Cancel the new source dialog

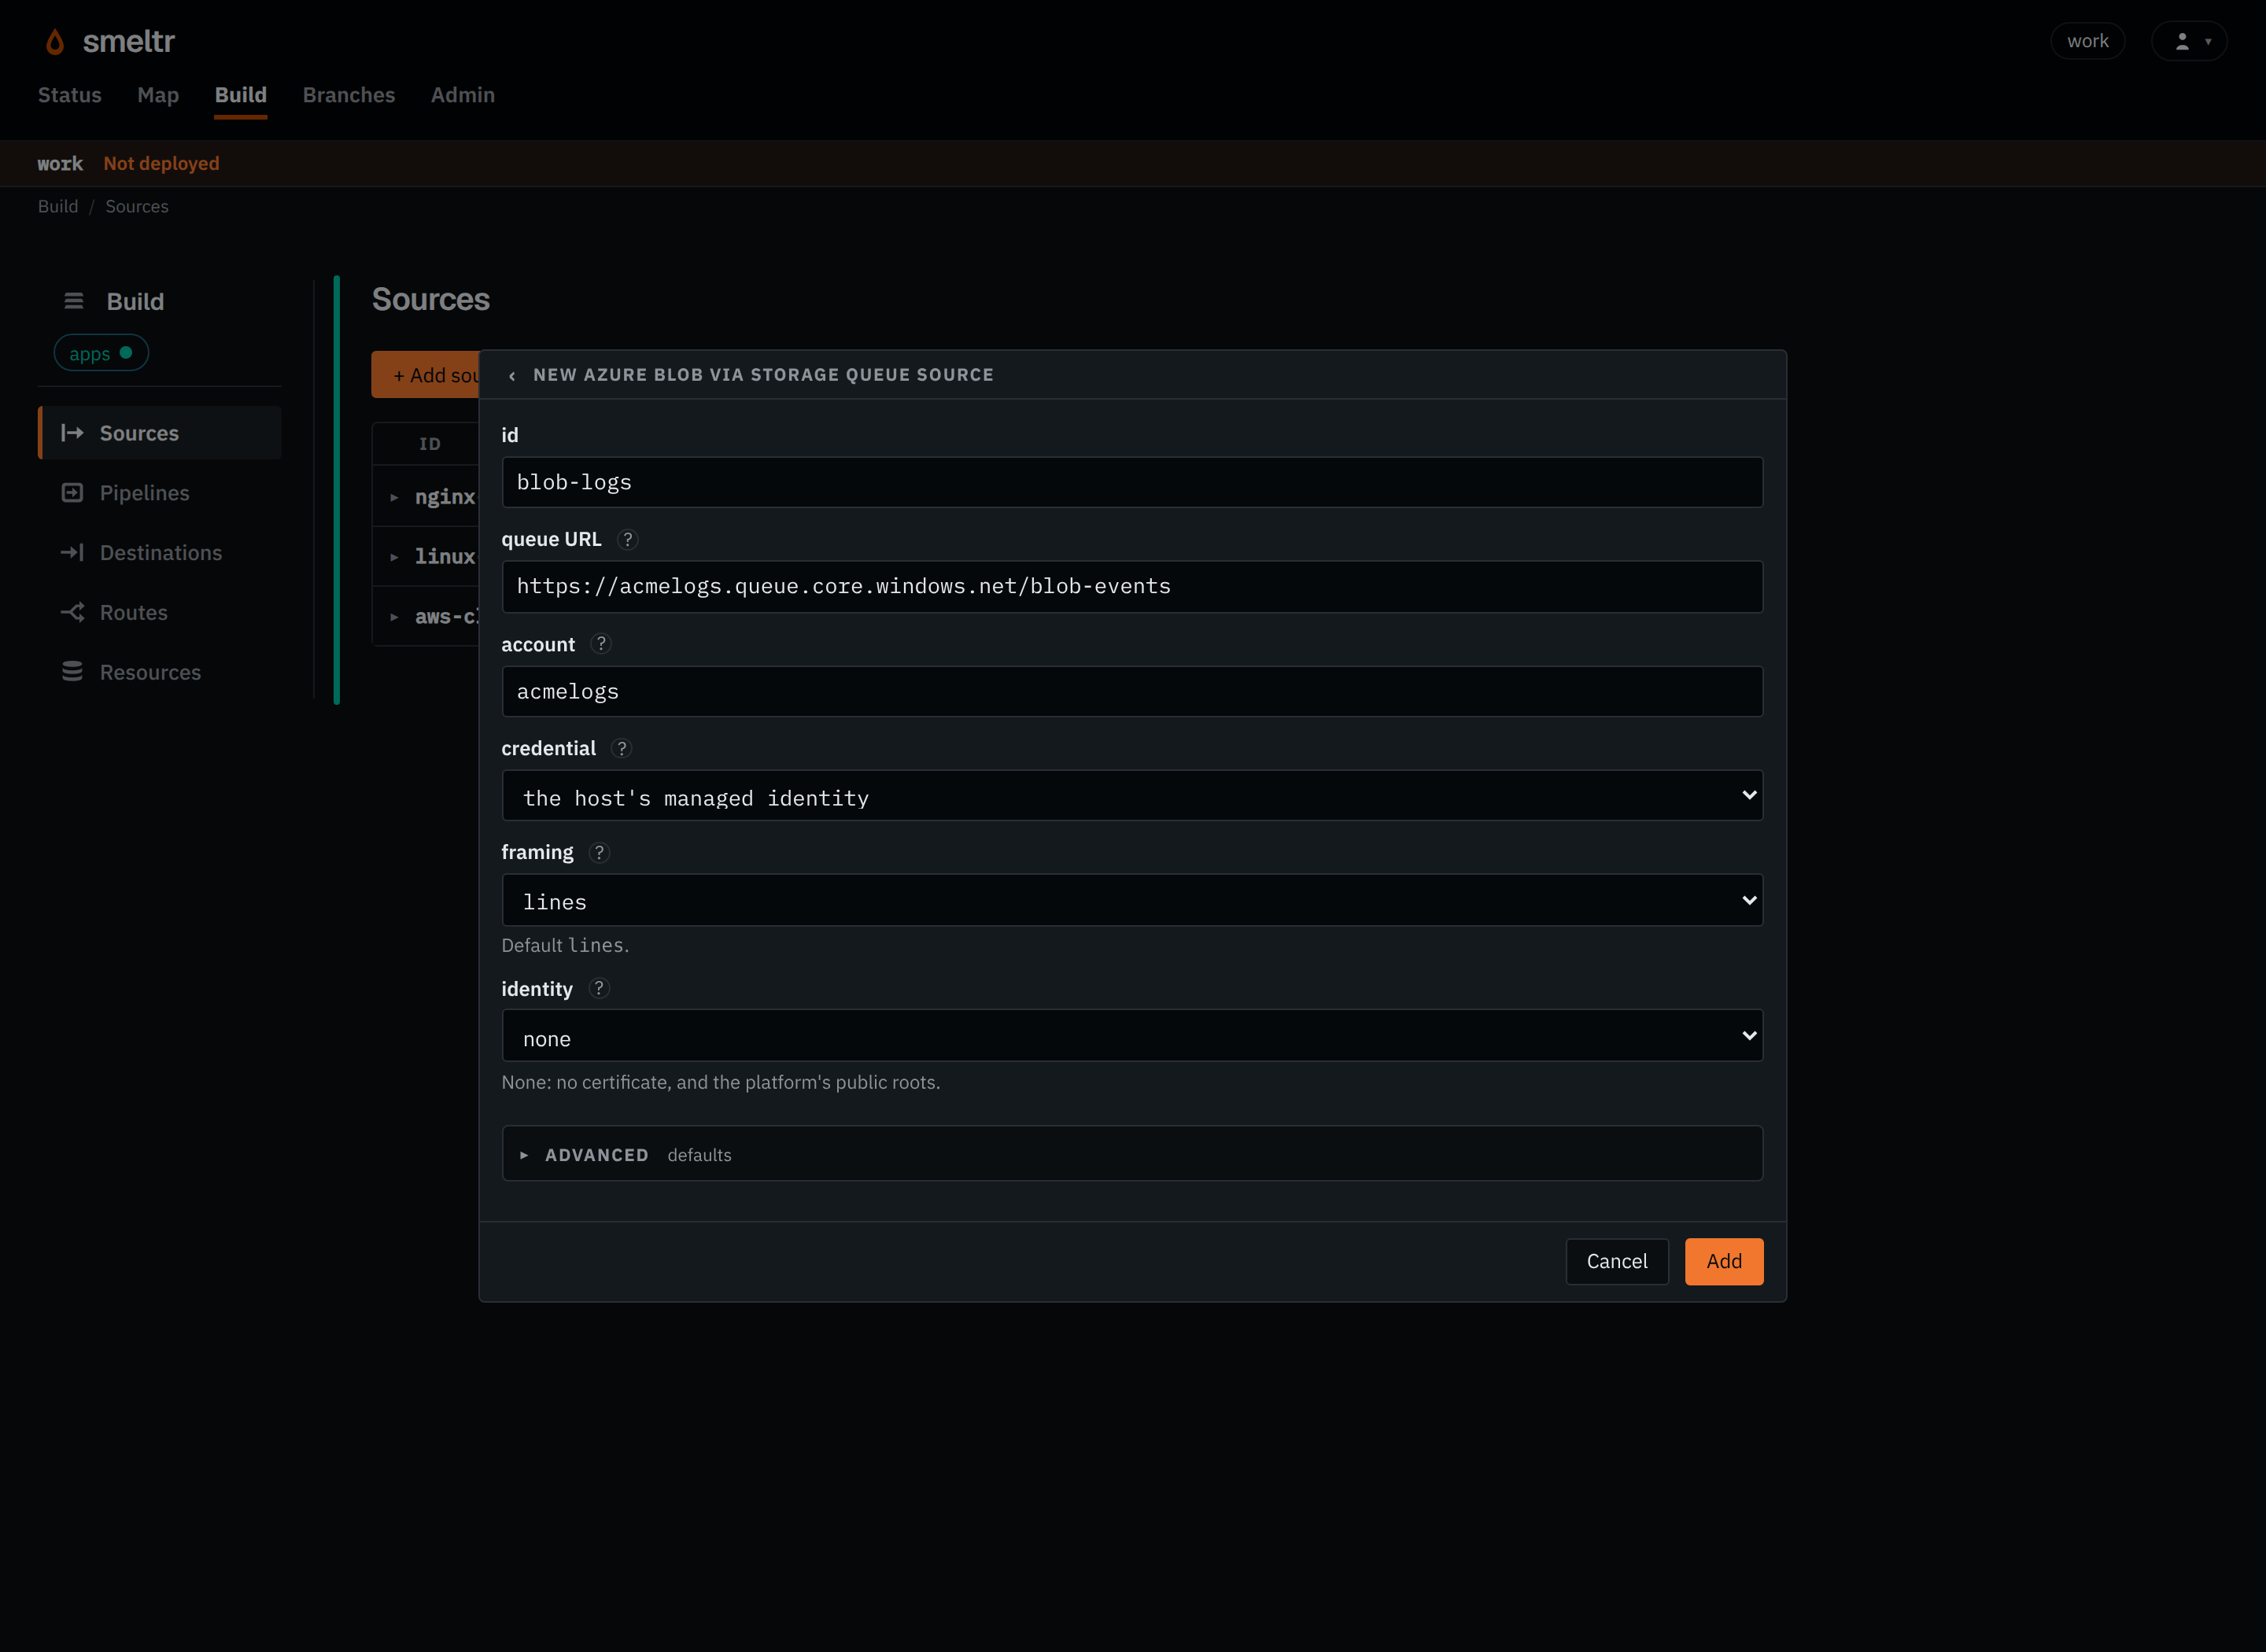click(1617, 1261)
